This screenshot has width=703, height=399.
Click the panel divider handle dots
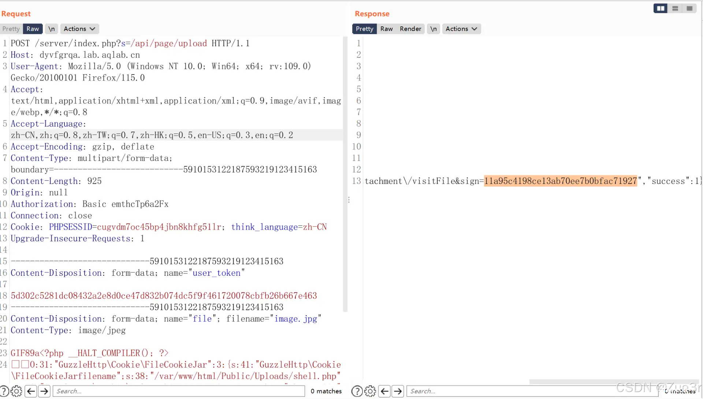coord(349,200)
